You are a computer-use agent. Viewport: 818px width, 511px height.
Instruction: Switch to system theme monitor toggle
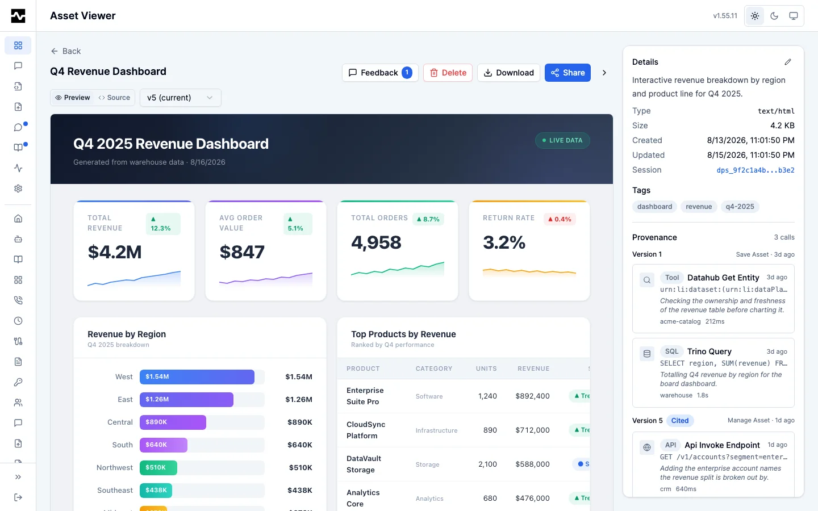pos(794,16)
